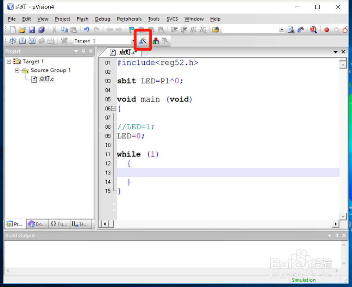Open the Project panel options dropdown arrow
Viewport: 352px width, 287px height.
tap(76, 51)
